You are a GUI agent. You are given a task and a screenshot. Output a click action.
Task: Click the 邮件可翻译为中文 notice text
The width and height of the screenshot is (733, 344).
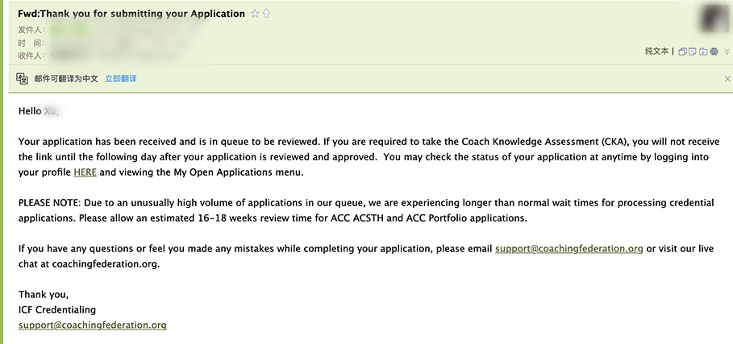coord(66,79)
